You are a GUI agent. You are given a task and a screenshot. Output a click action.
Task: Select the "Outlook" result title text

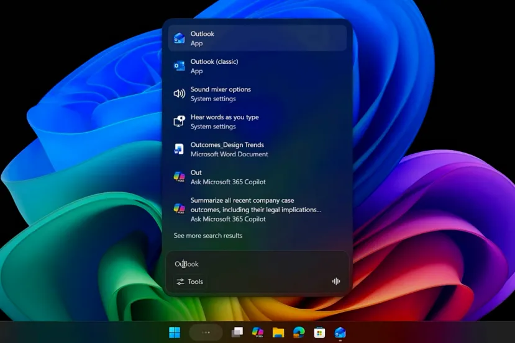pyautogui.click(x=203, y=33)
